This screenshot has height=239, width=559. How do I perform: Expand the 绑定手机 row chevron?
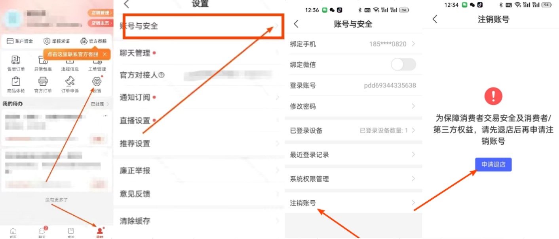pos(413,44)
